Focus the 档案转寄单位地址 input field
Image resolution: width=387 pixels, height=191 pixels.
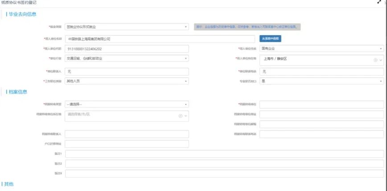(x=321, y=114)
